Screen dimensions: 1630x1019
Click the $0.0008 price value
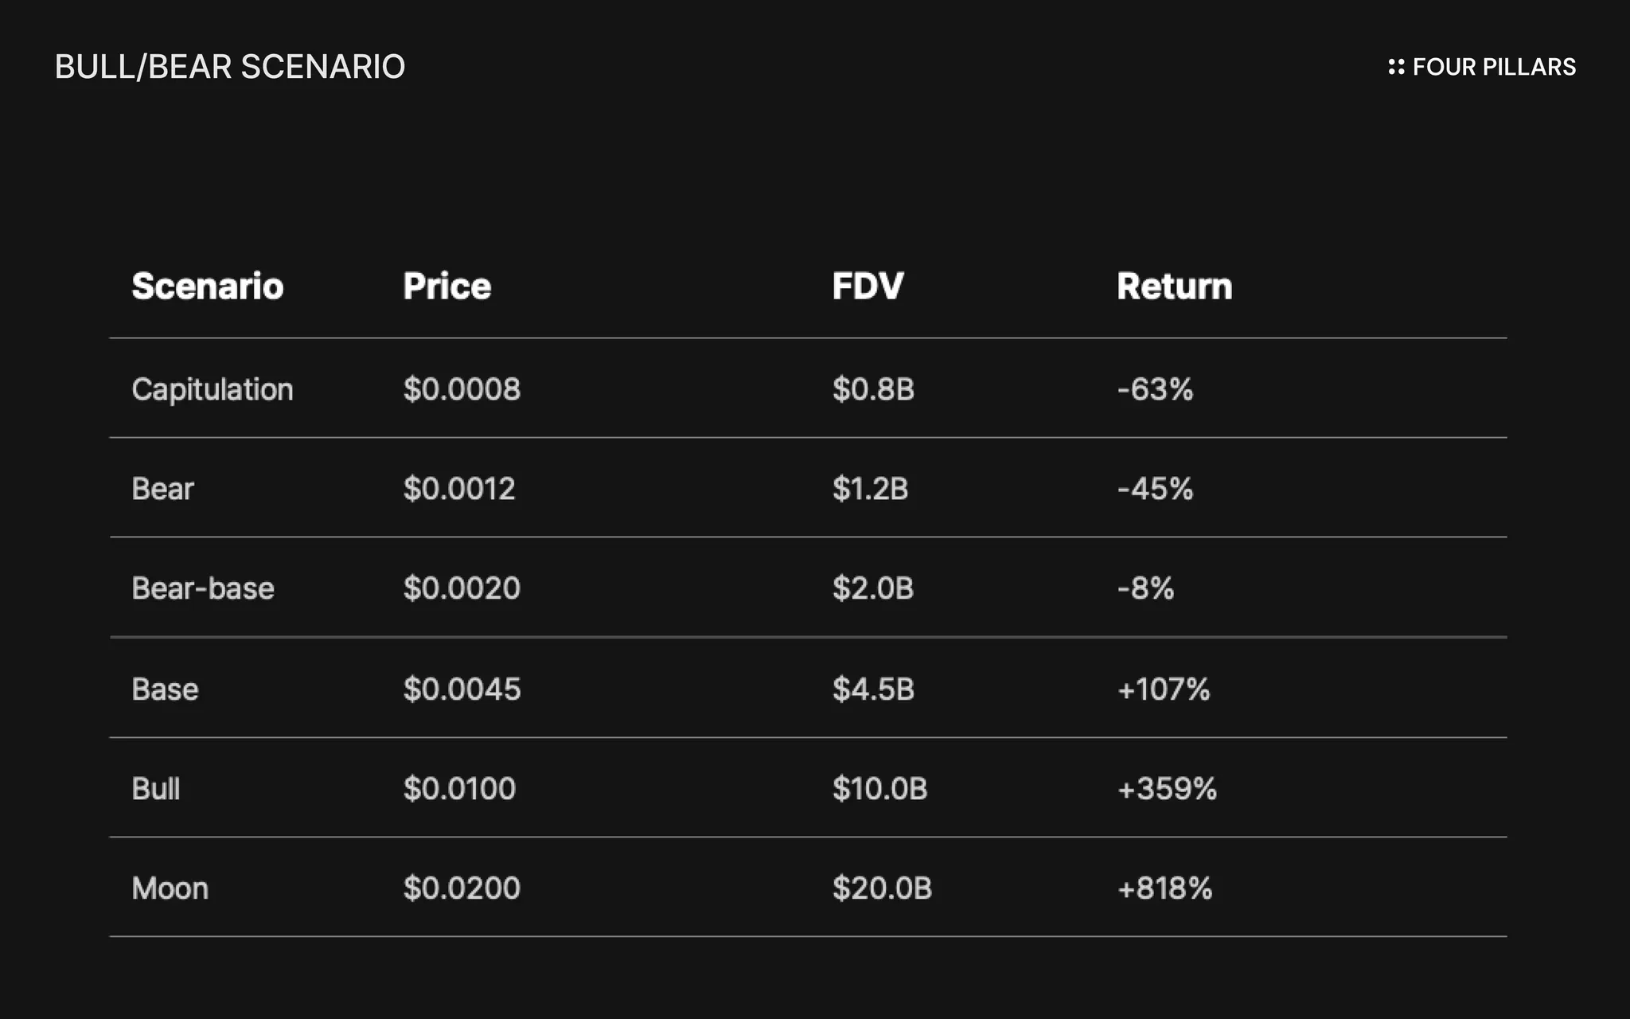click(462, 389)
